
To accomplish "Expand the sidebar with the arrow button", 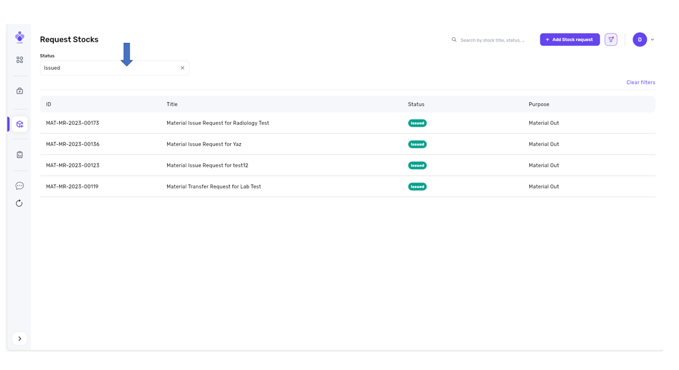I will tap(19, 339).
